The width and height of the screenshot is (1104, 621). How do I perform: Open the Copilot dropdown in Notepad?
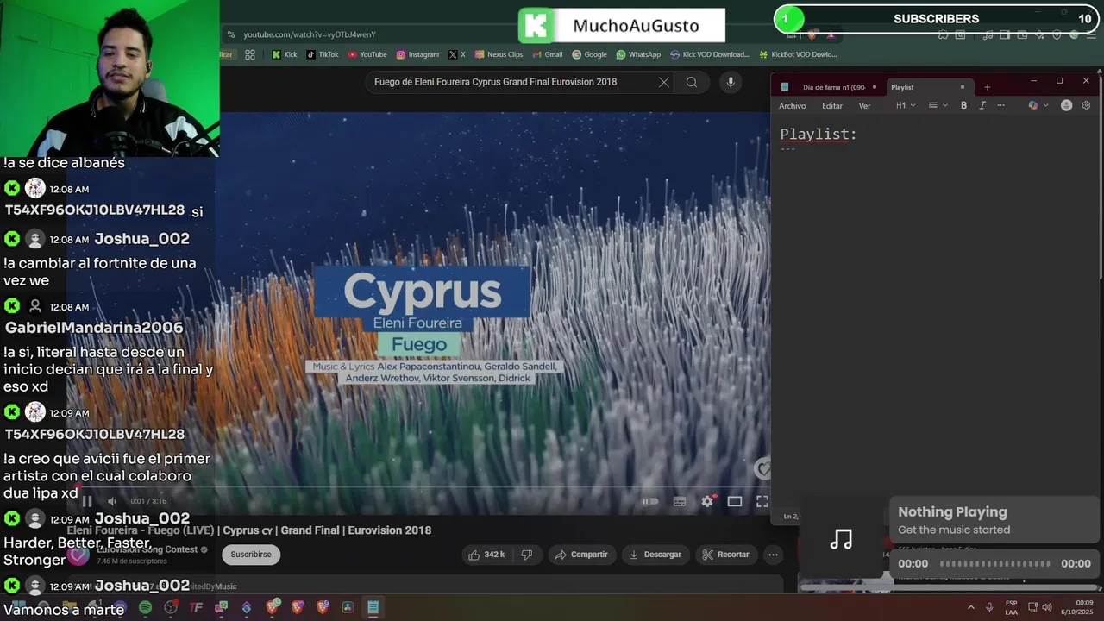pos(1038,105)
